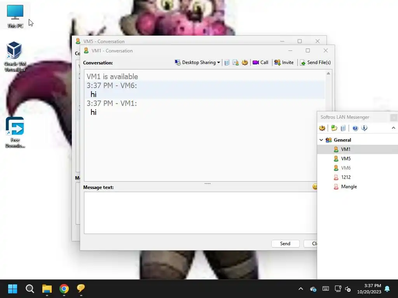Click the splitter grip above Message text
The height and width of the screenshot is (298, 398).
point(208,184)
